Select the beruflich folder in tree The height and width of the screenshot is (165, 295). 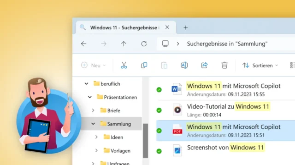(106, 84)
